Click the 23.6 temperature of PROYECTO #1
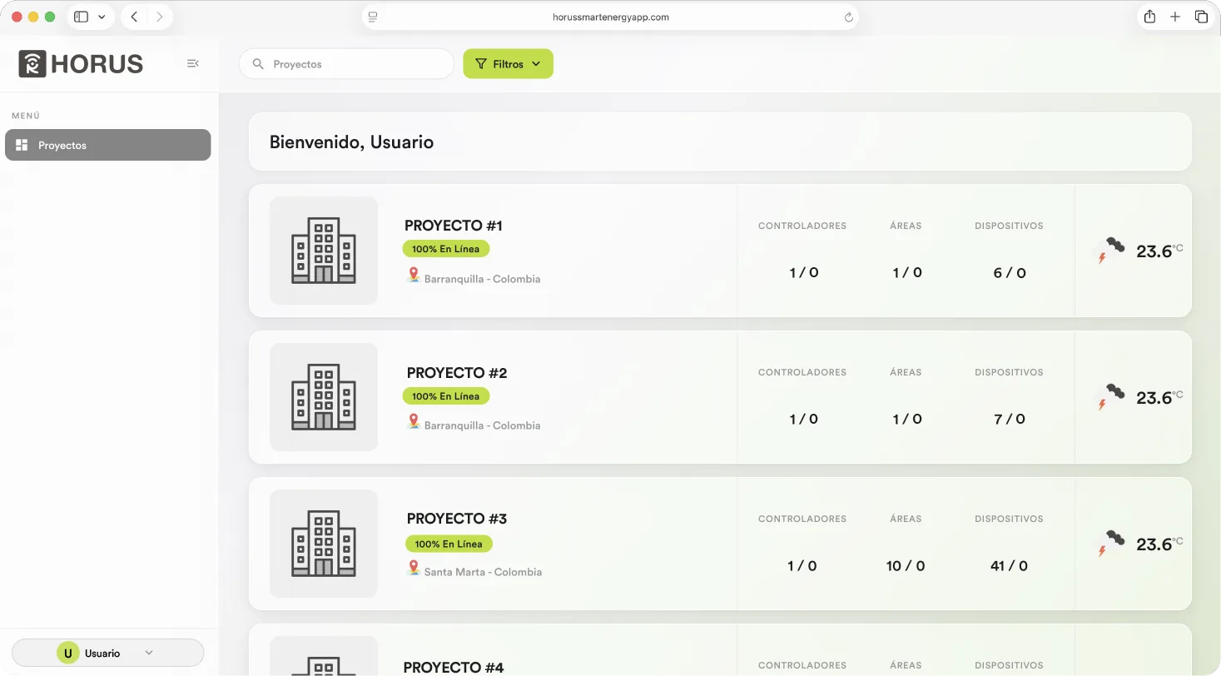 [1154, 251]
